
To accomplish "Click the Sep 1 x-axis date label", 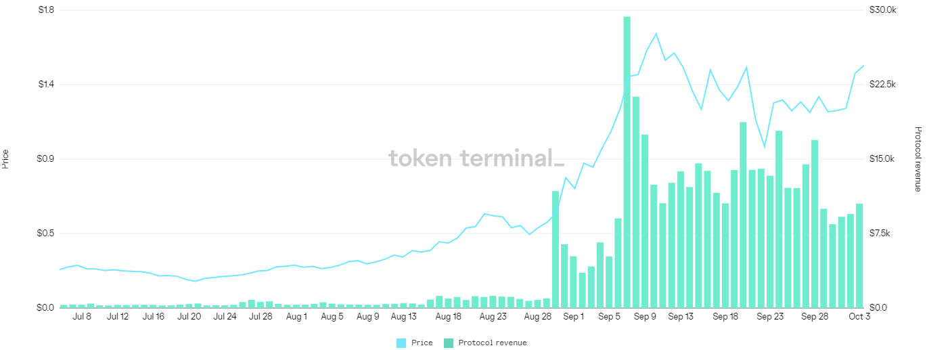I will click(x=573, y=316).
